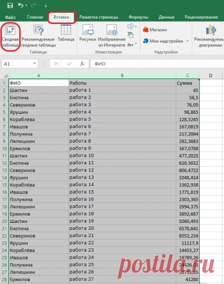
Task: Open the Разметка страницы tab
Action: click(99, 17)
